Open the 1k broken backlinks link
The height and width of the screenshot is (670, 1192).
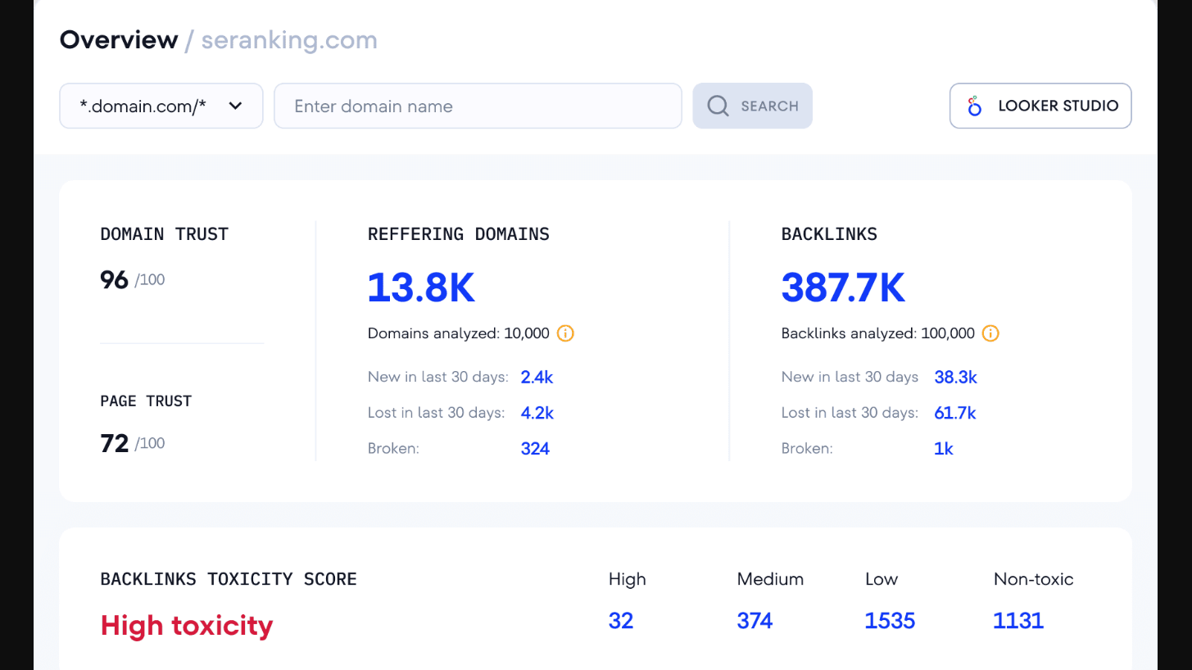(x=944, y=448)
